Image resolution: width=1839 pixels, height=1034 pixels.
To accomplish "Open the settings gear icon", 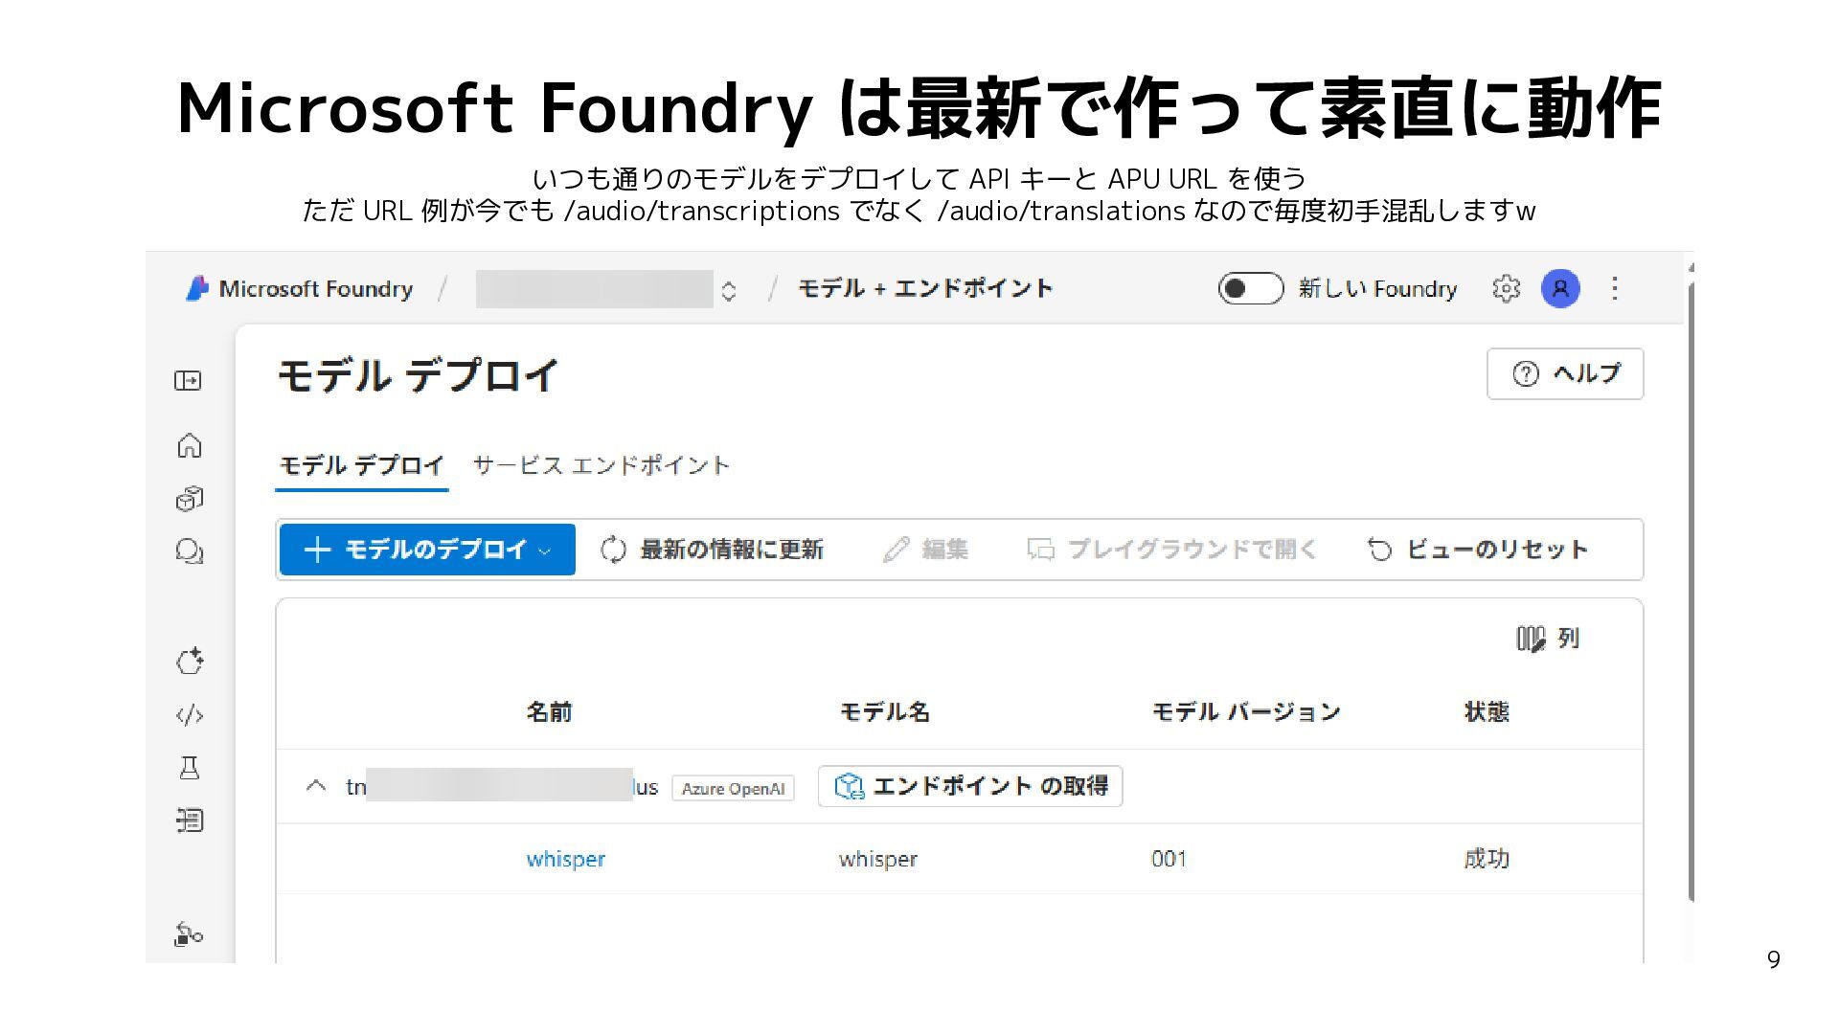I will [1506, 288].
